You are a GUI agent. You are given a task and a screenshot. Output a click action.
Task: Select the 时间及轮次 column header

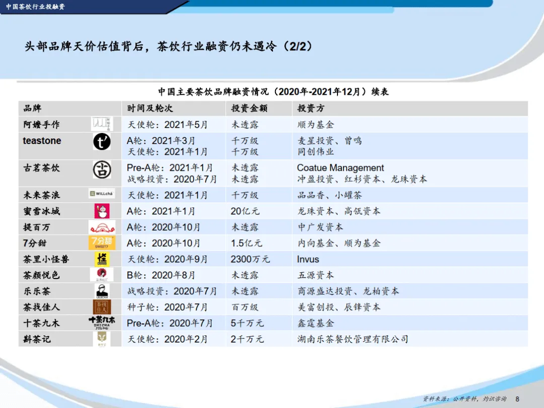pyautogui.click(x=150, y=108)
